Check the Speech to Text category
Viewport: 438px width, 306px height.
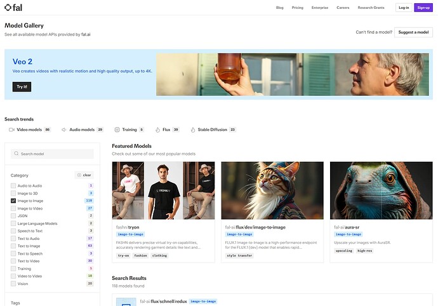(x=13, y=231)
